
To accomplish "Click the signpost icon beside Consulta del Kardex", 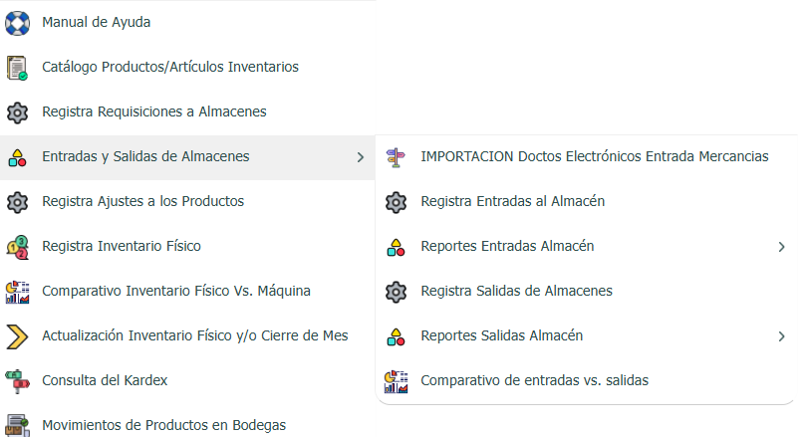I will click(x=17, y=380).
